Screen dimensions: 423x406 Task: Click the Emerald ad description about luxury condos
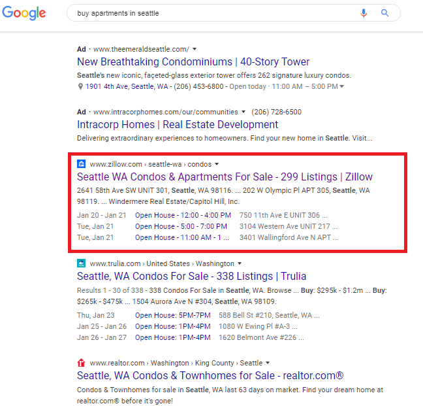click(x=214, y=75)
